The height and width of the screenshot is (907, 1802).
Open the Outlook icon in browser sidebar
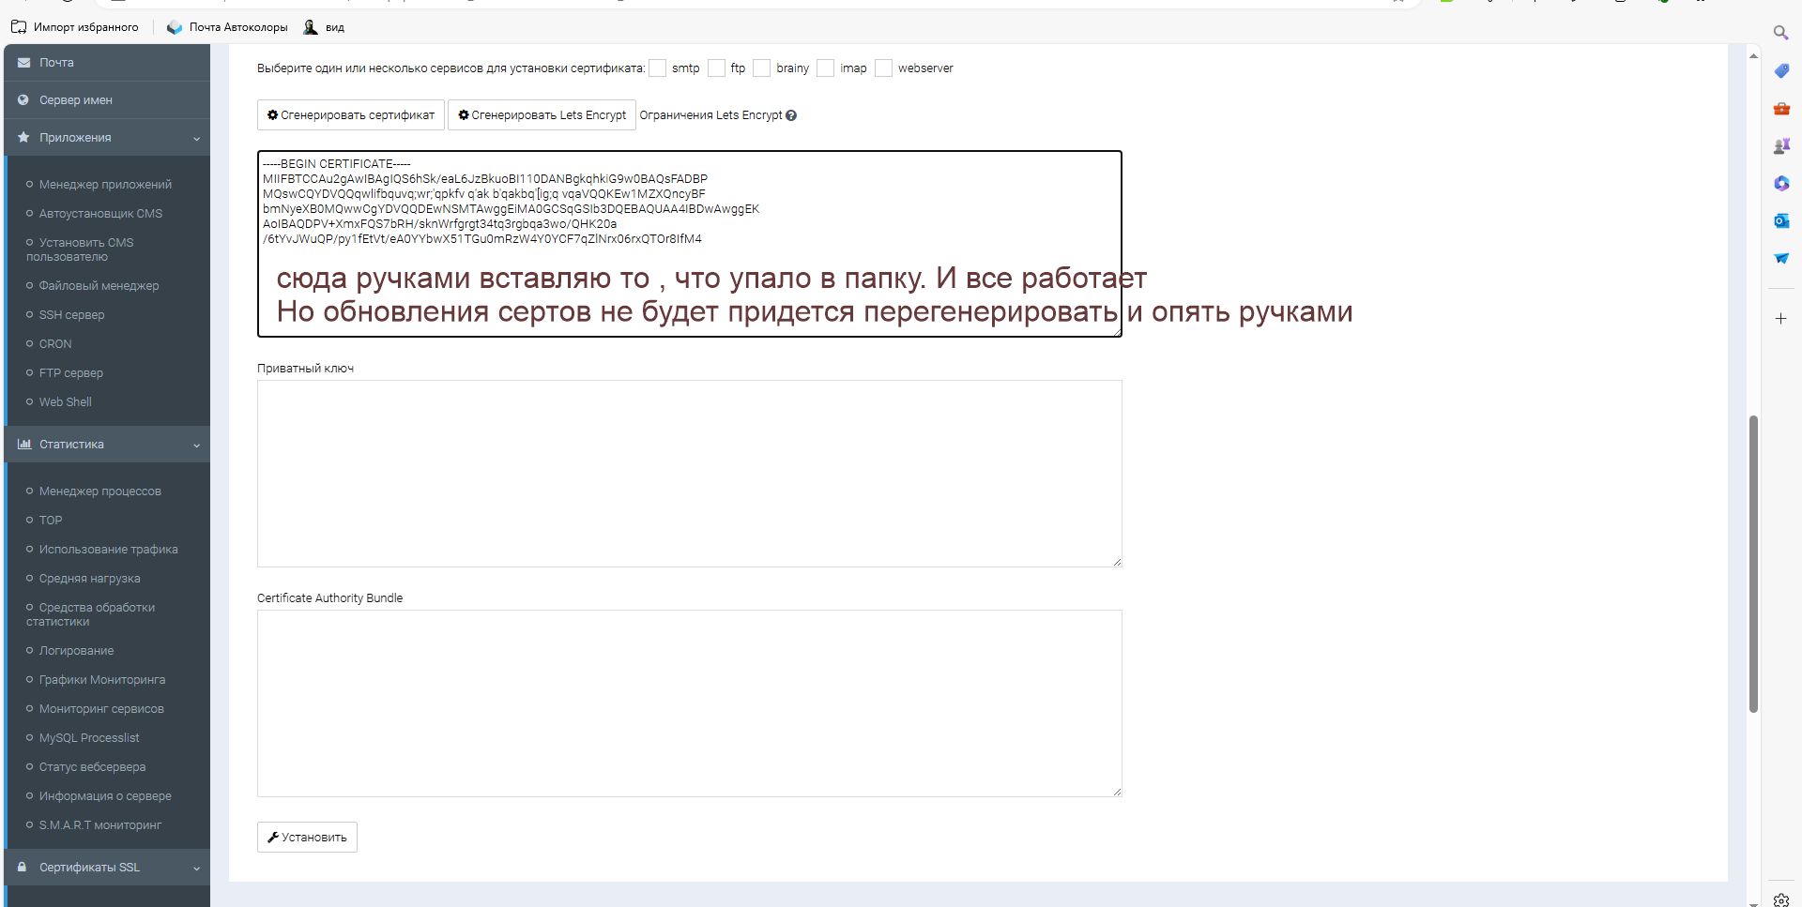(1780, 220)
